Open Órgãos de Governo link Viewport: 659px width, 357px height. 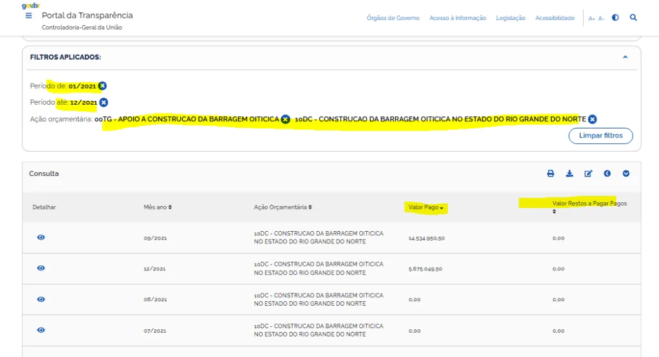(393, 18)
